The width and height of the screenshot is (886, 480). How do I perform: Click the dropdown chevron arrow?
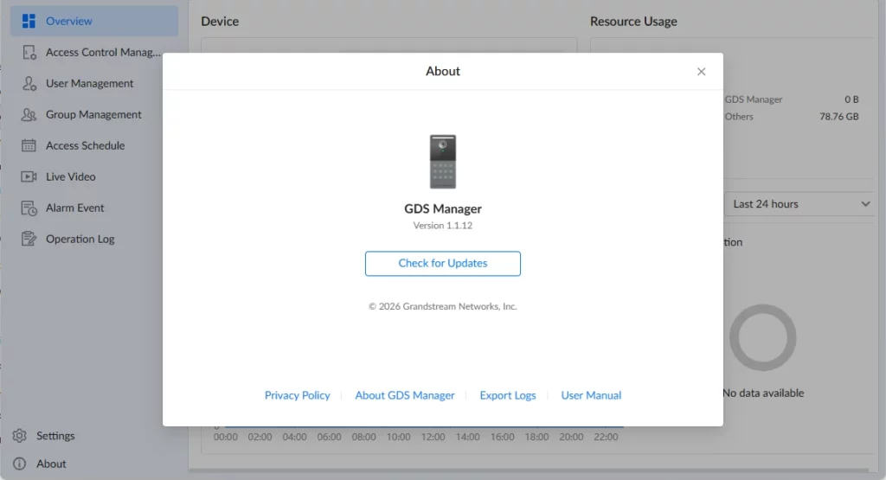pyautogui.click(x=865, y=204)
